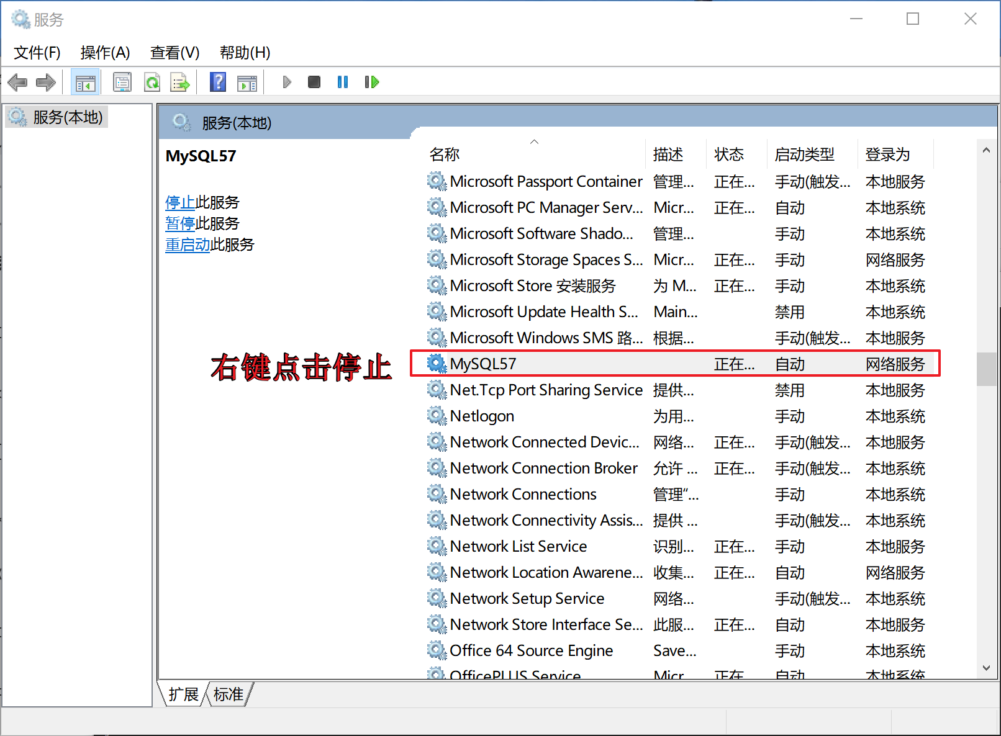Screen dimensions: 1001x736
Task: Click 禁用 in the Microsoft Update Health row
Action: pos(790,312)
